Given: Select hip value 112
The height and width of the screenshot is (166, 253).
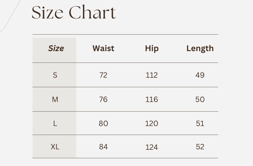Looking at the screenshot, I should coord(152,75).
